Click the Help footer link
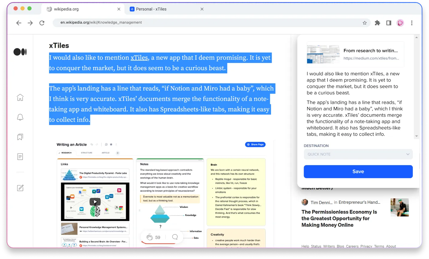The image size is (429, 259). pyautogui.click(x=305, y=246)
